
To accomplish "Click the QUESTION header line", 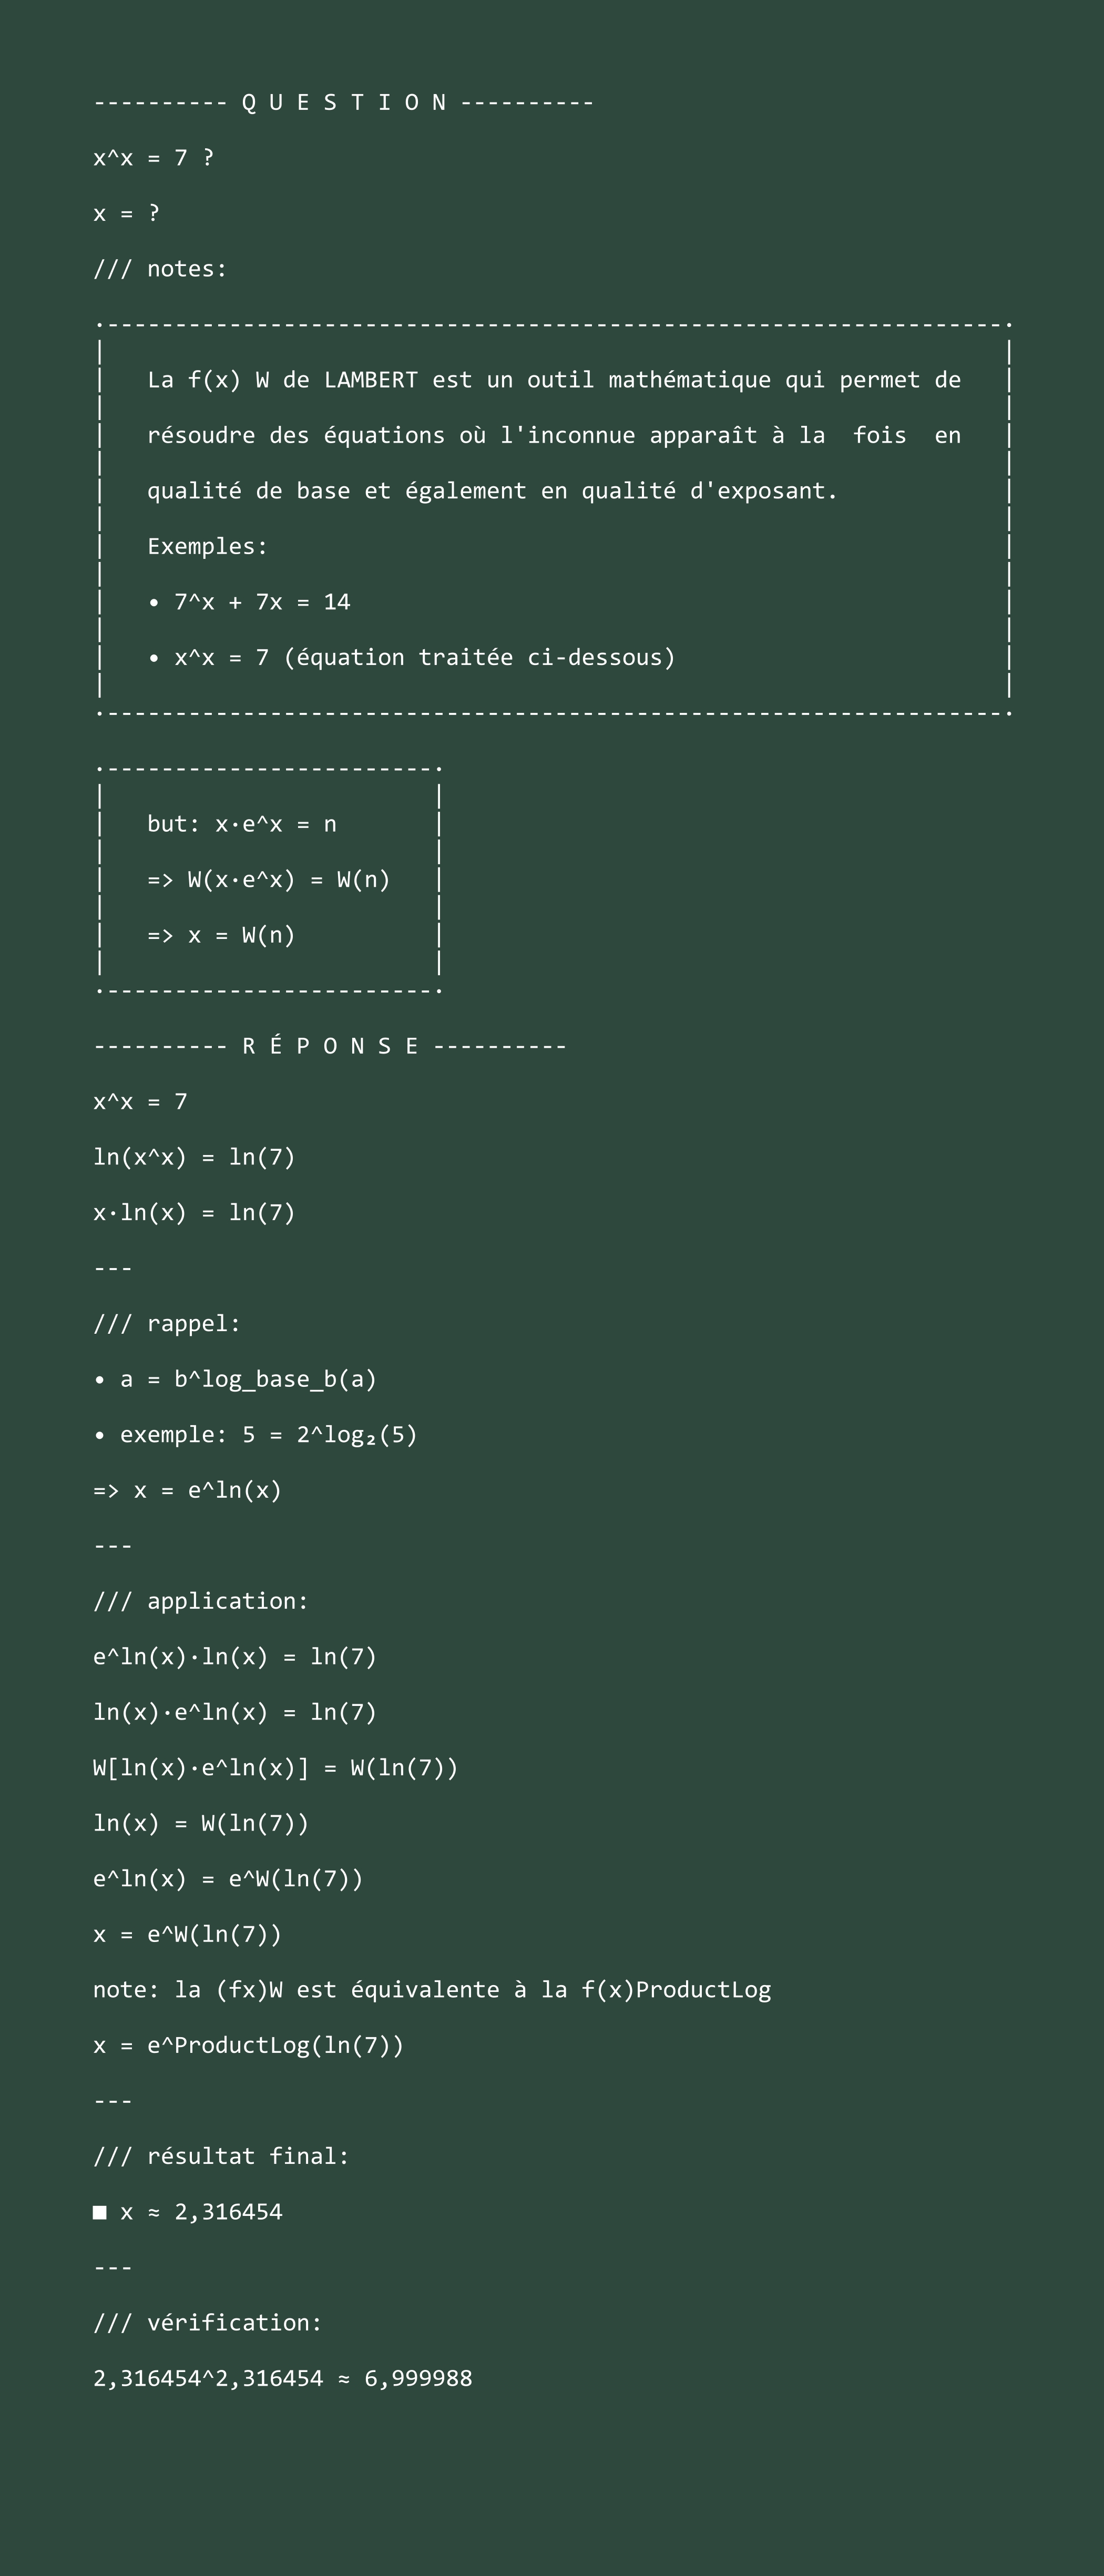I will pos(344,102).
